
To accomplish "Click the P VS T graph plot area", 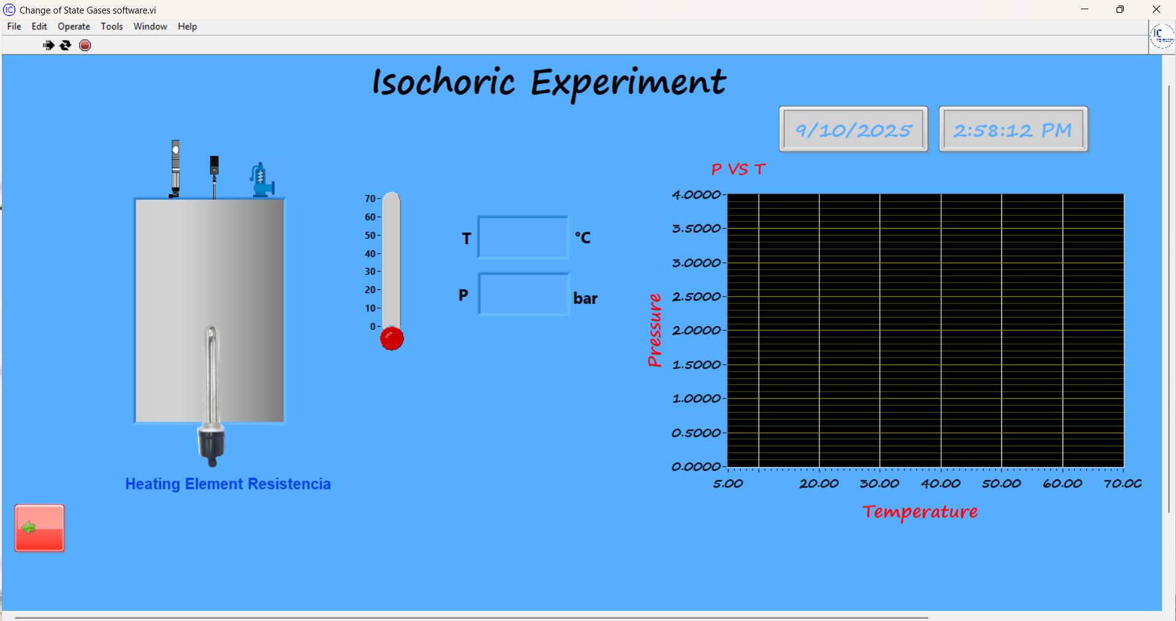I will coord(925,330).
